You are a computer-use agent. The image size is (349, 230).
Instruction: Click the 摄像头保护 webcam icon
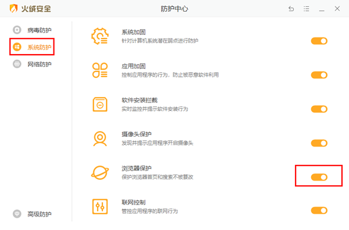100,139
